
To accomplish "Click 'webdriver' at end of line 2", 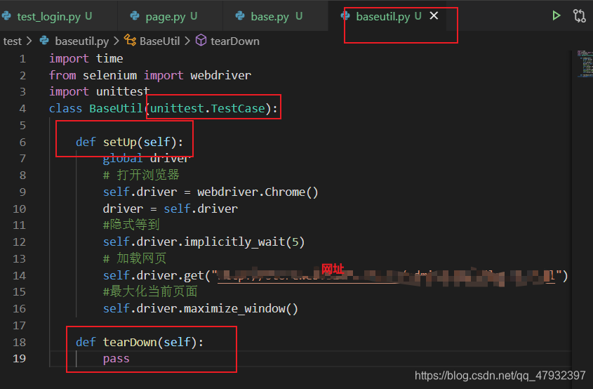I will point(220,75).
